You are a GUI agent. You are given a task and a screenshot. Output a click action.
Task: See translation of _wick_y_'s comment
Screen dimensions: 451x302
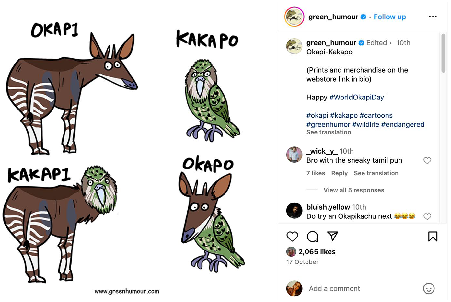click(376, 173)
